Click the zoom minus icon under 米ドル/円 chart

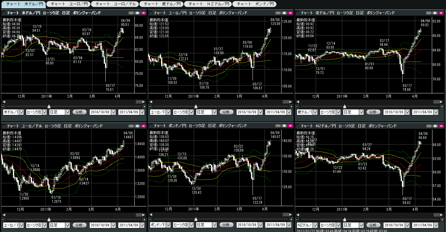click(2, 107)
